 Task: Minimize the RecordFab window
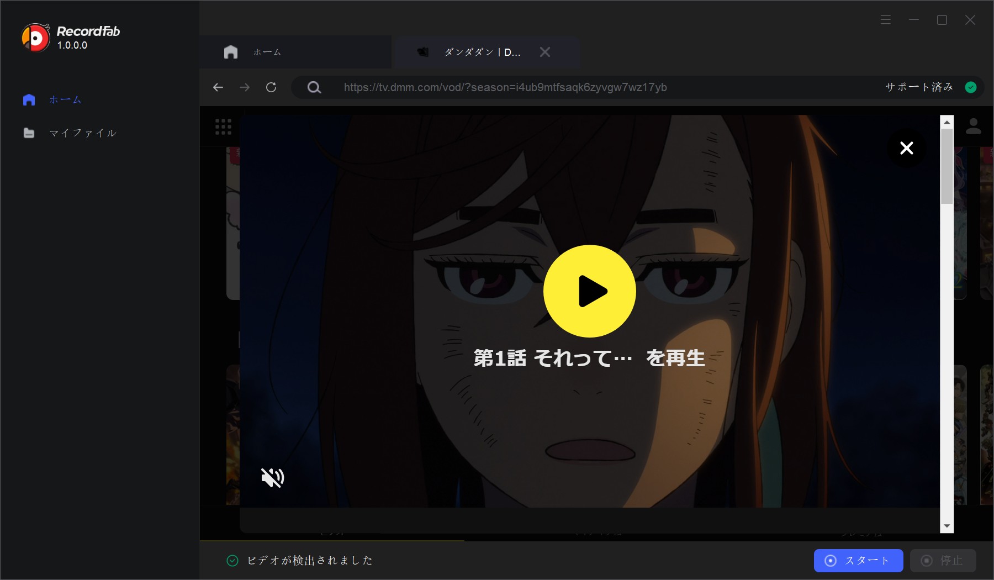914,20
